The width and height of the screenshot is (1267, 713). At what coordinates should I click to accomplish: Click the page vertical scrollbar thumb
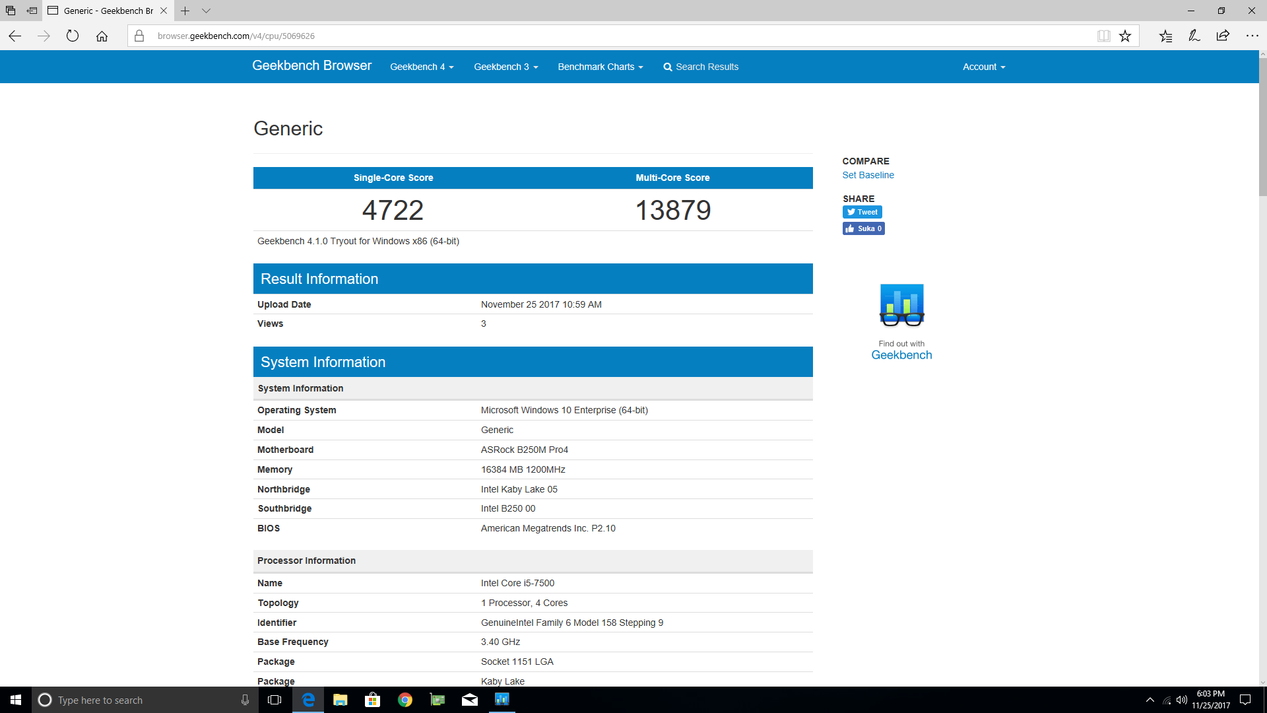tap(1262, 125)
